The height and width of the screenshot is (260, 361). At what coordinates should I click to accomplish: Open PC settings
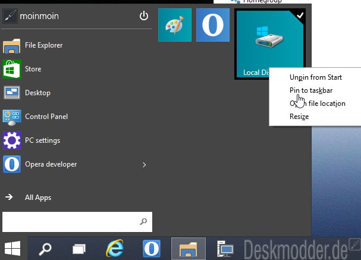click(77, 140)
